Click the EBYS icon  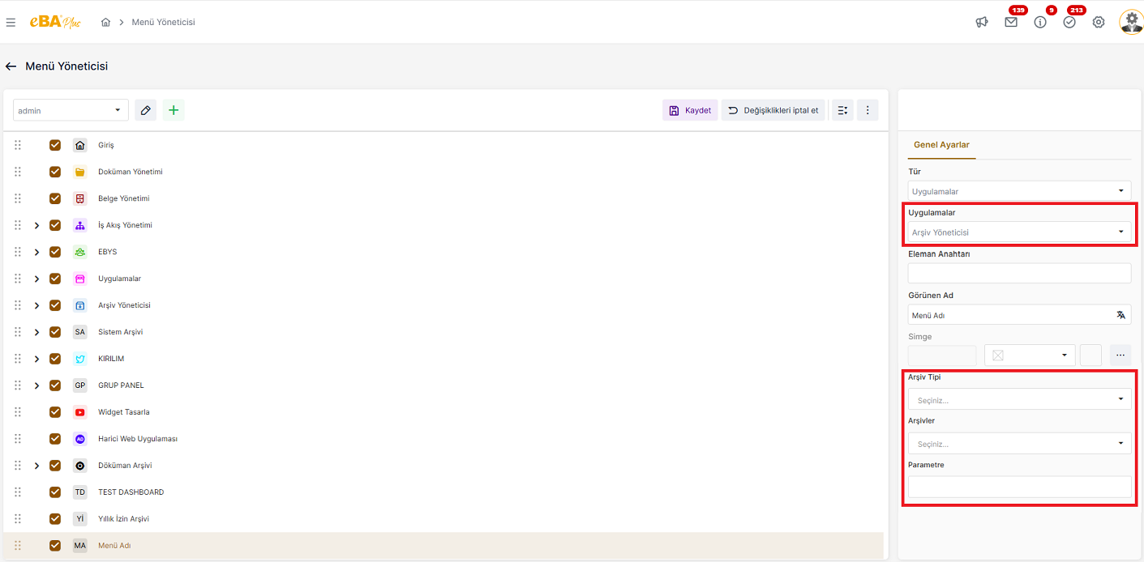point(79,252)
